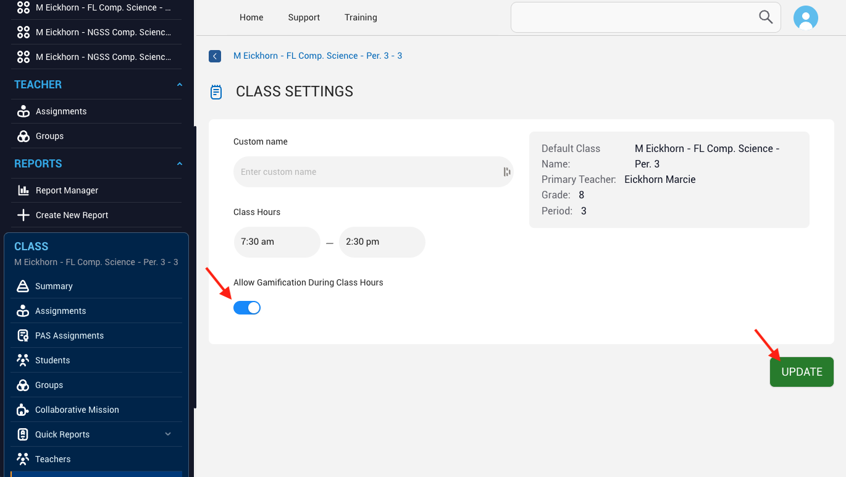Click the UPDATE button
The image size is (846, 477).
[801, 371]
